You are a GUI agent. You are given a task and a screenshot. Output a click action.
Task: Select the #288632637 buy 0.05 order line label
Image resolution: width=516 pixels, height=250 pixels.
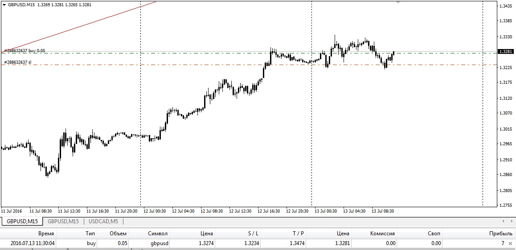[x=25, y=51]
